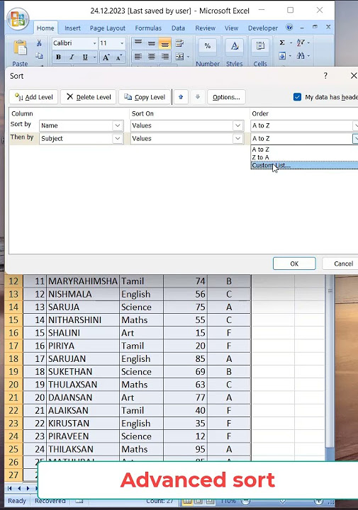
Task: Switch to Developer ribbon tab
Action: click(x=263, y=28)
